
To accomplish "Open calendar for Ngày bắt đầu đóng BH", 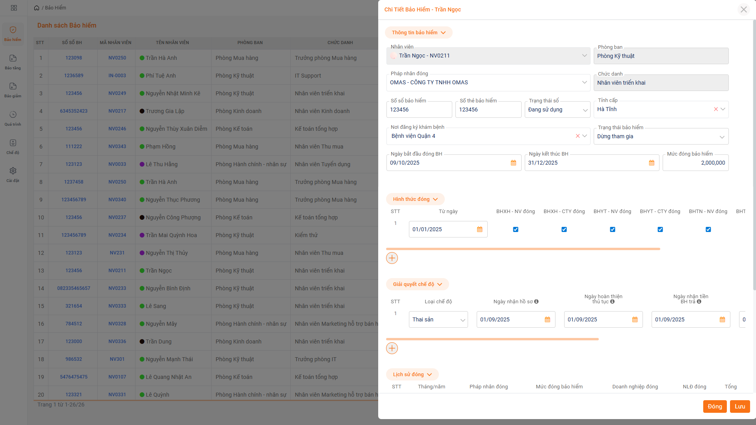I will (x=513, y=163).
